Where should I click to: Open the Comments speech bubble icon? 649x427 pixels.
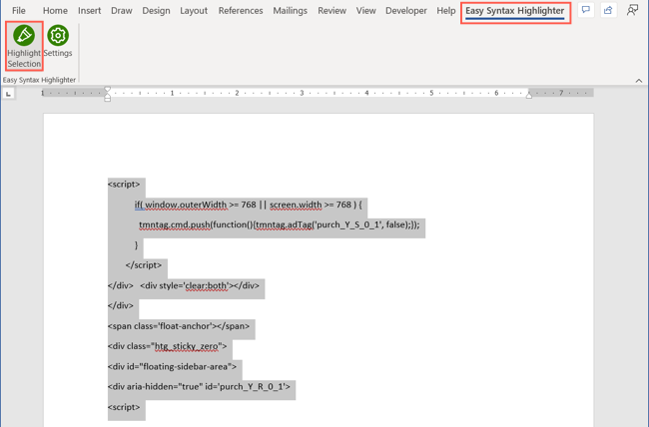[586, 11]
